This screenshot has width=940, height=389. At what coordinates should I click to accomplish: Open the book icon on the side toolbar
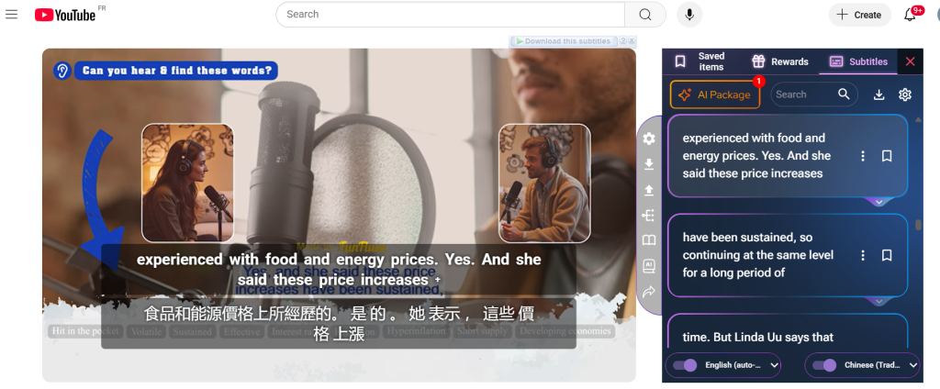click(649, 240)
